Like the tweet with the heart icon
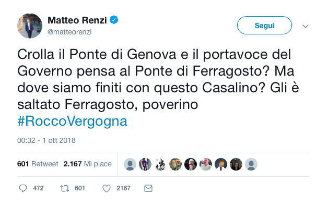 click(x=107, y=188)
